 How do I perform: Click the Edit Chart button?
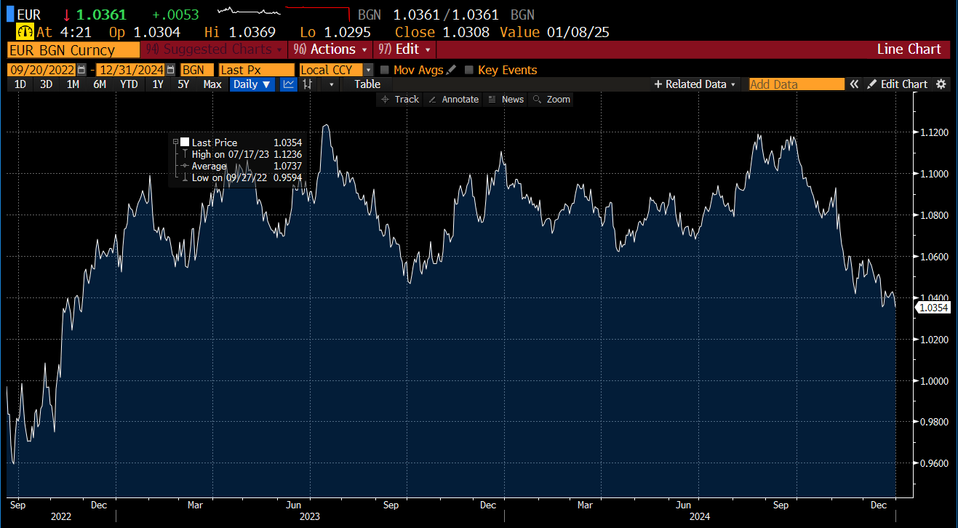(898, 84)
